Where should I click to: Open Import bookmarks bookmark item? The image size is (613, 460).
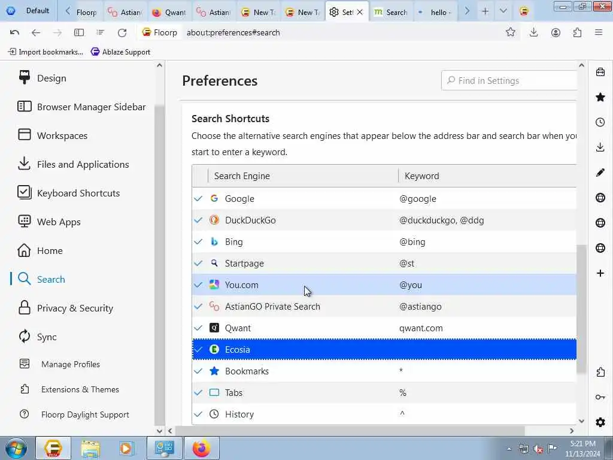click(x=45, y=52)
